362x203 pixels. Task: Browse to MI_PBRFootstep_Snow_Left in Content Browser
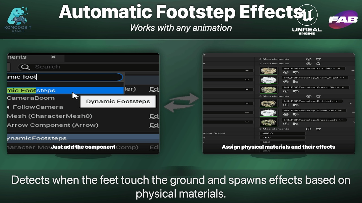pos(296,114)
